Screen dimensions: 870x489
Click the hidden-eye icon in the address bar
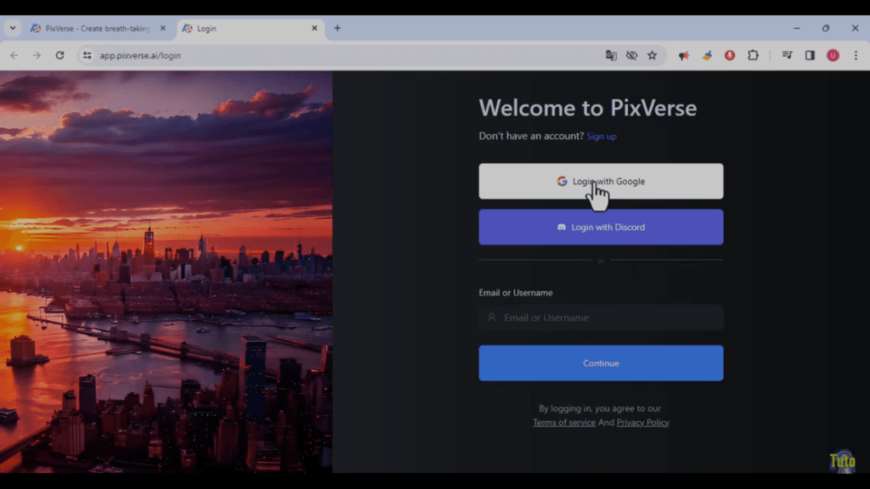click(x=631, y=54)
